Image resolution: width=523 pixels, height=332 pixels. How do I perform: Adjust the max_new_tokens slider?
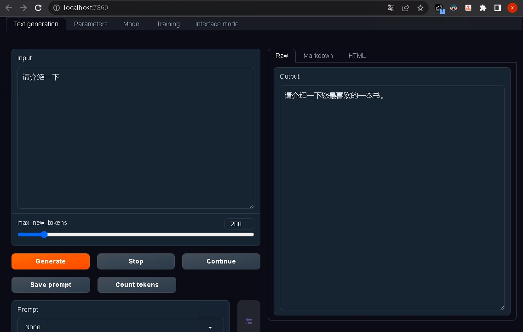44,234
